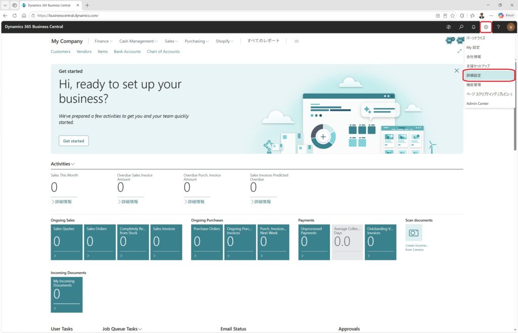Open the notifications bell
The width and height of the screenshot is (518, 333).
473,27
